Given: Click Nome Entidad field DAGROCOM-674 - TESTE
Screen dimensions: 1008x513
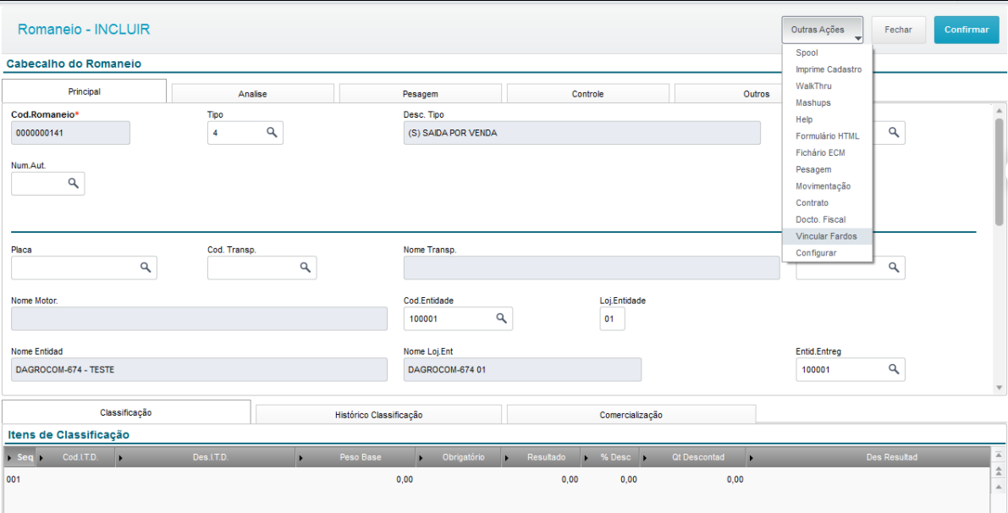Looking at the screenshot, I should pyautogui.click(x=199, y=370).
